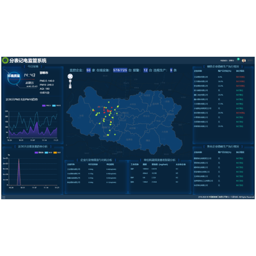The width and height of the screenshot is (256, 256).
Task: Click the alarm count 12 value
Action: point(145,70)
